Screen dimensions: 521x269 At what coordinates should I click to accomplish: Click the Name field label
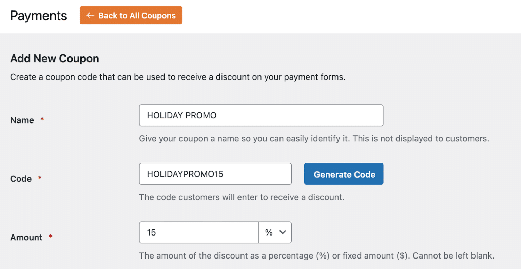(22, 120)
